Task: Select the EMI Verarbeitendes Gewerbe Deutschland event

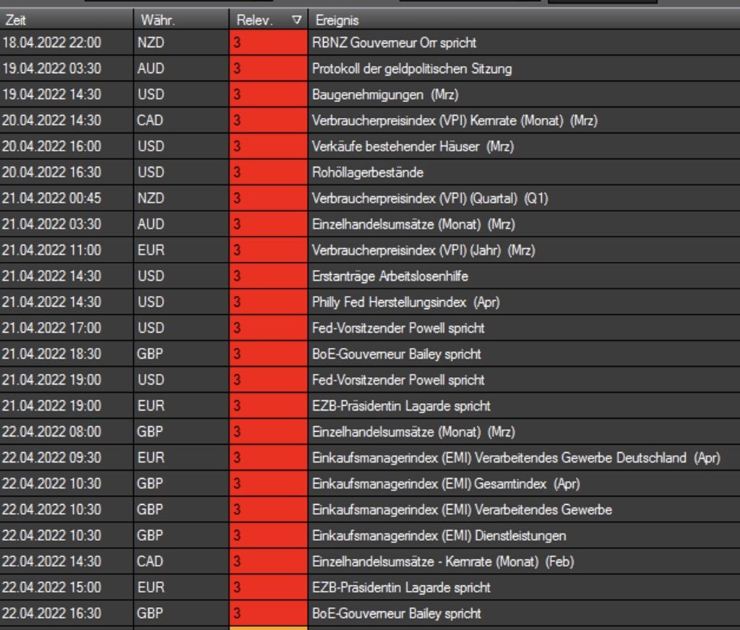Action: 515,458
